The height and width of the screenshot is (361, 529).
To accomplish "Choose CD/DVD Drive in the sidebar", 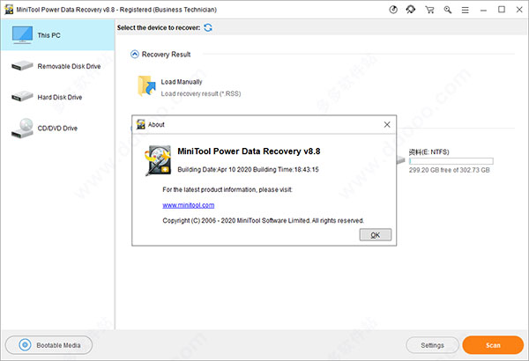I will [x=57, y=128].
